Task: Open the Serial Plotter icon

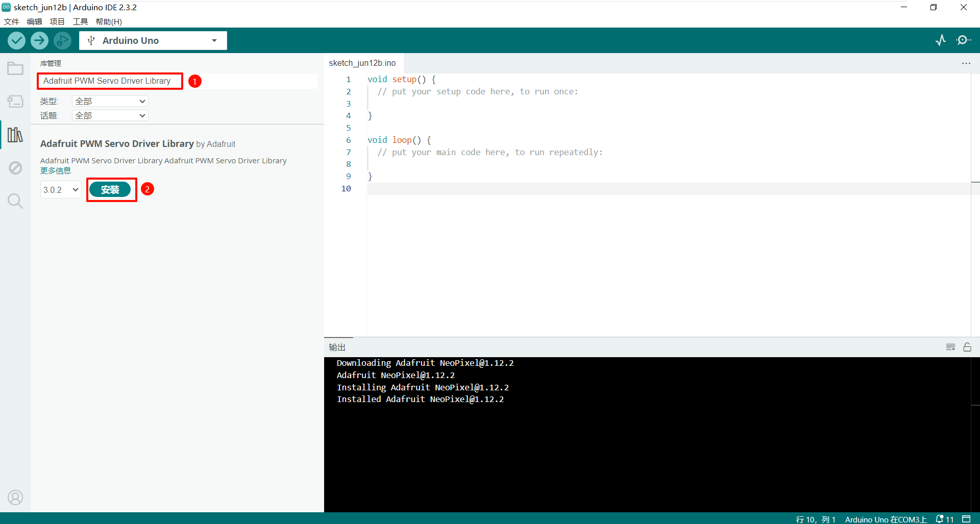Action: (x=941, y=40)
